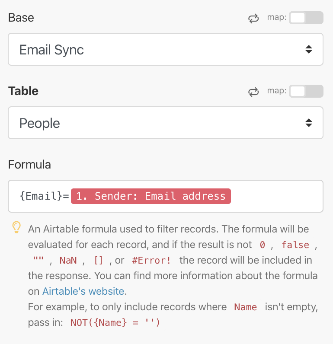This screenshot has height=344, width=333.
Task: Click the #Error! code snippet in the hint
Action: pyautogui.click(x=151, y=261)
